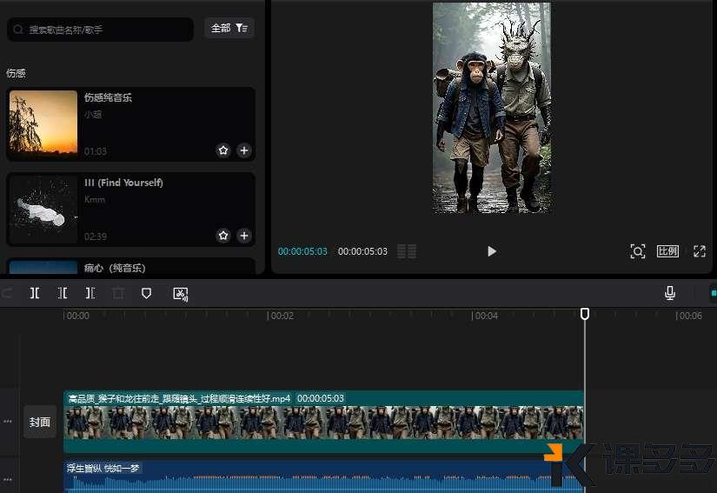This screenshot has height=493, width=717.
Task: Select the 浮生皆纵 恍如一梦 audio clip
Action: [x=324, y=476]
